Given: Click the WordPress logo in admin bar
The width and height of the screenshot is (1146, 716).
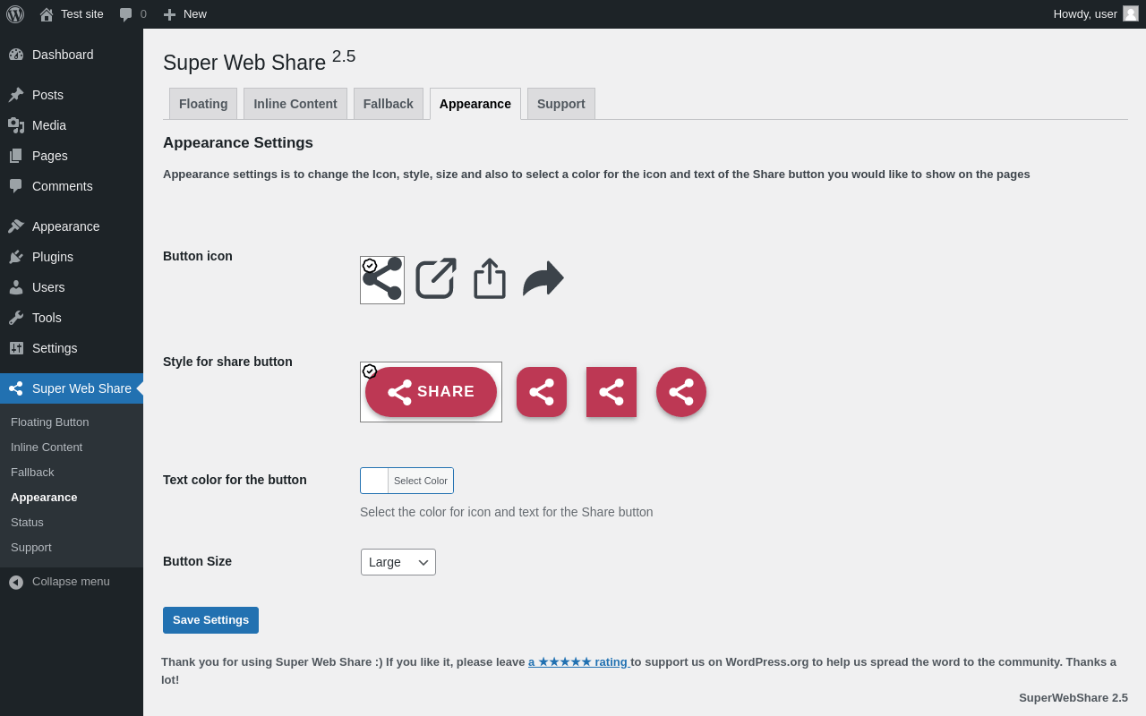Looking at the screenshot, I should click(15, 14).
